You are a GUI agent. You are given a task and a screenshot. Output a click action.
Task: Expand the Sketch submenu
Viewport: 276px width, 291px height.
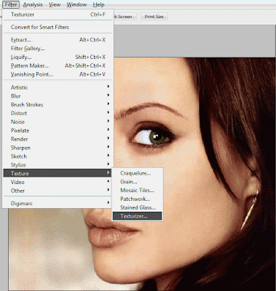click(58, 156)
